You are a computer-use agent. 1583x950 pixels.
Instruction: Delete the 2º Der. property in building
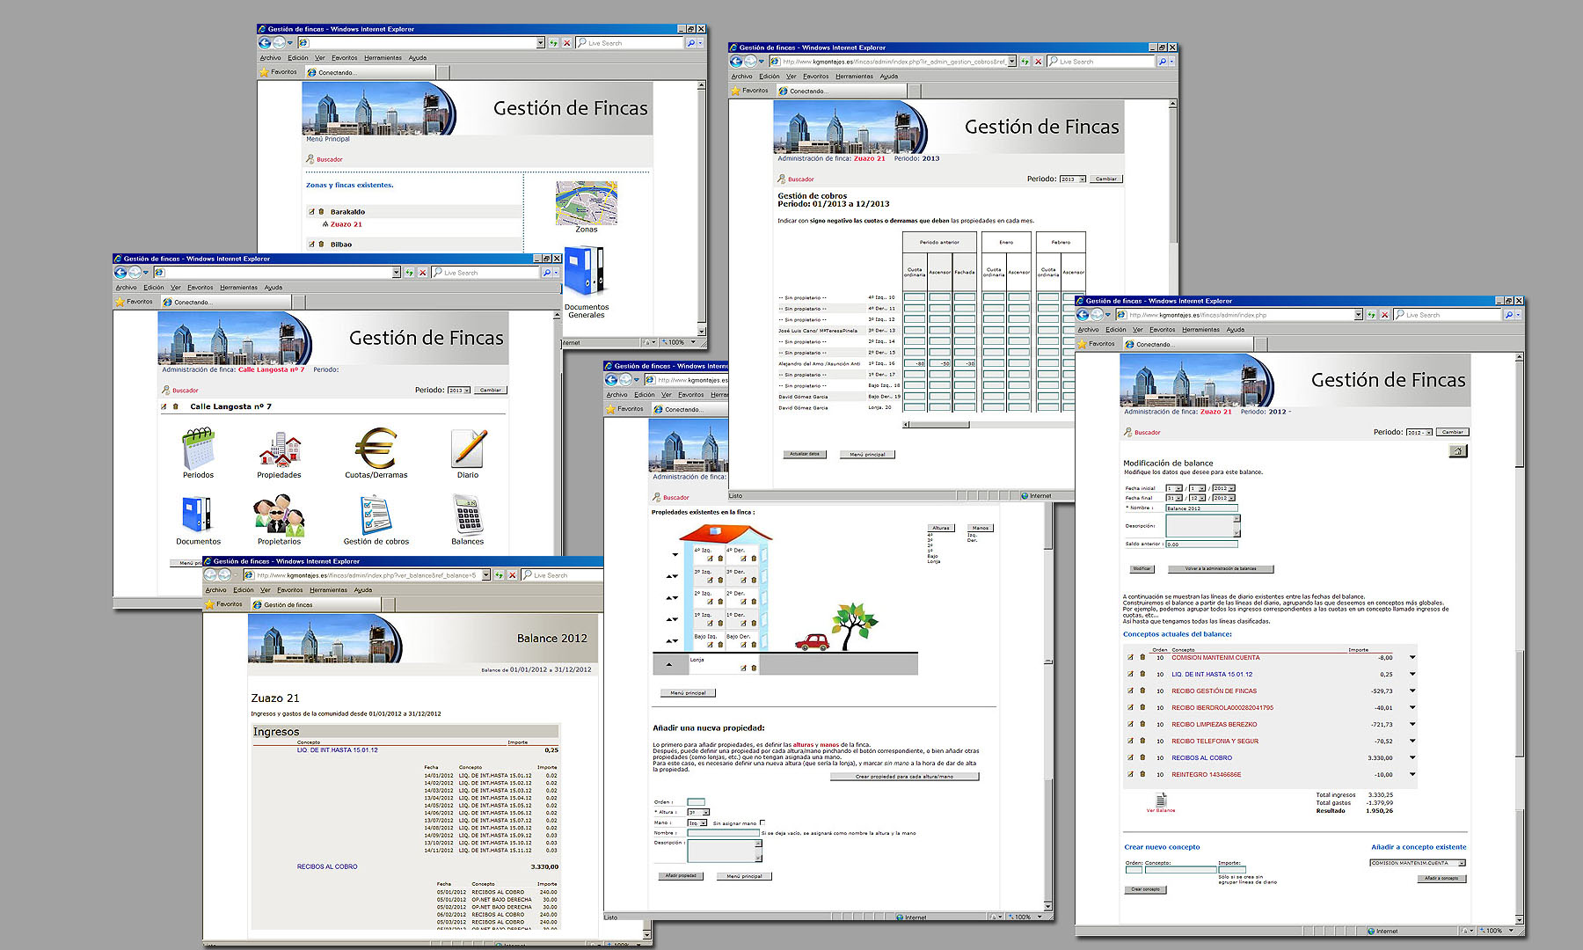754,602
